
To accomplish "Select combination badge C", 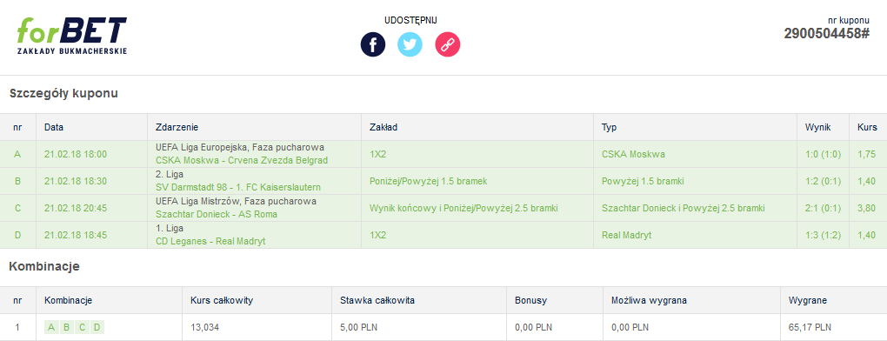I will [x=82, y=327].
